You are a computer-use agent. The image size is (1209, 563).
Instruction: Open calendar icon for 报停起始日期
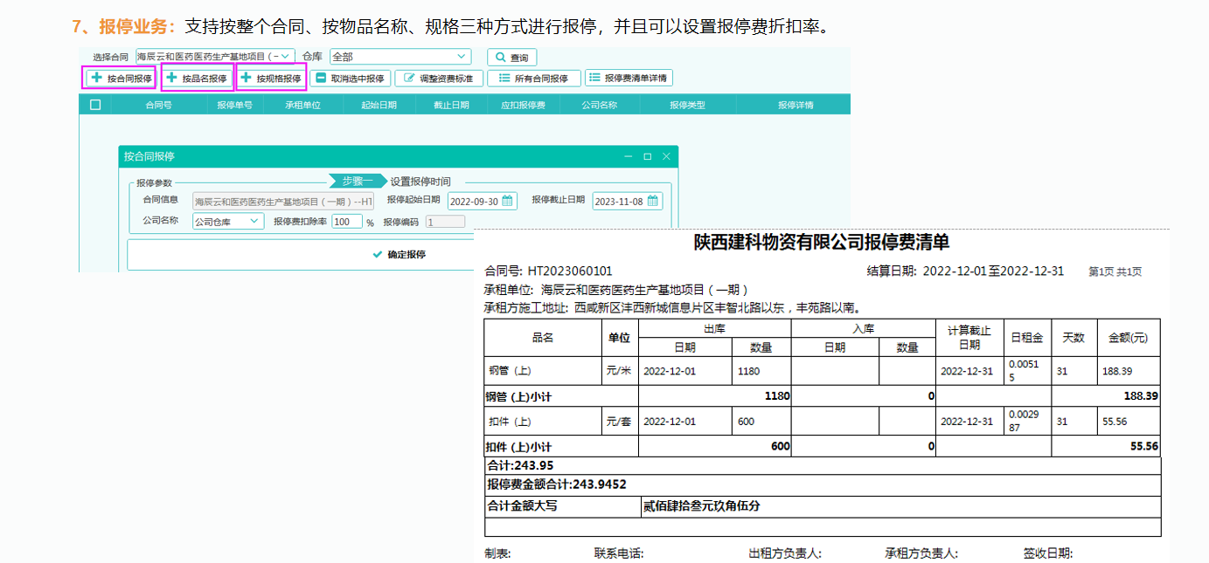[x=507, y=201]
